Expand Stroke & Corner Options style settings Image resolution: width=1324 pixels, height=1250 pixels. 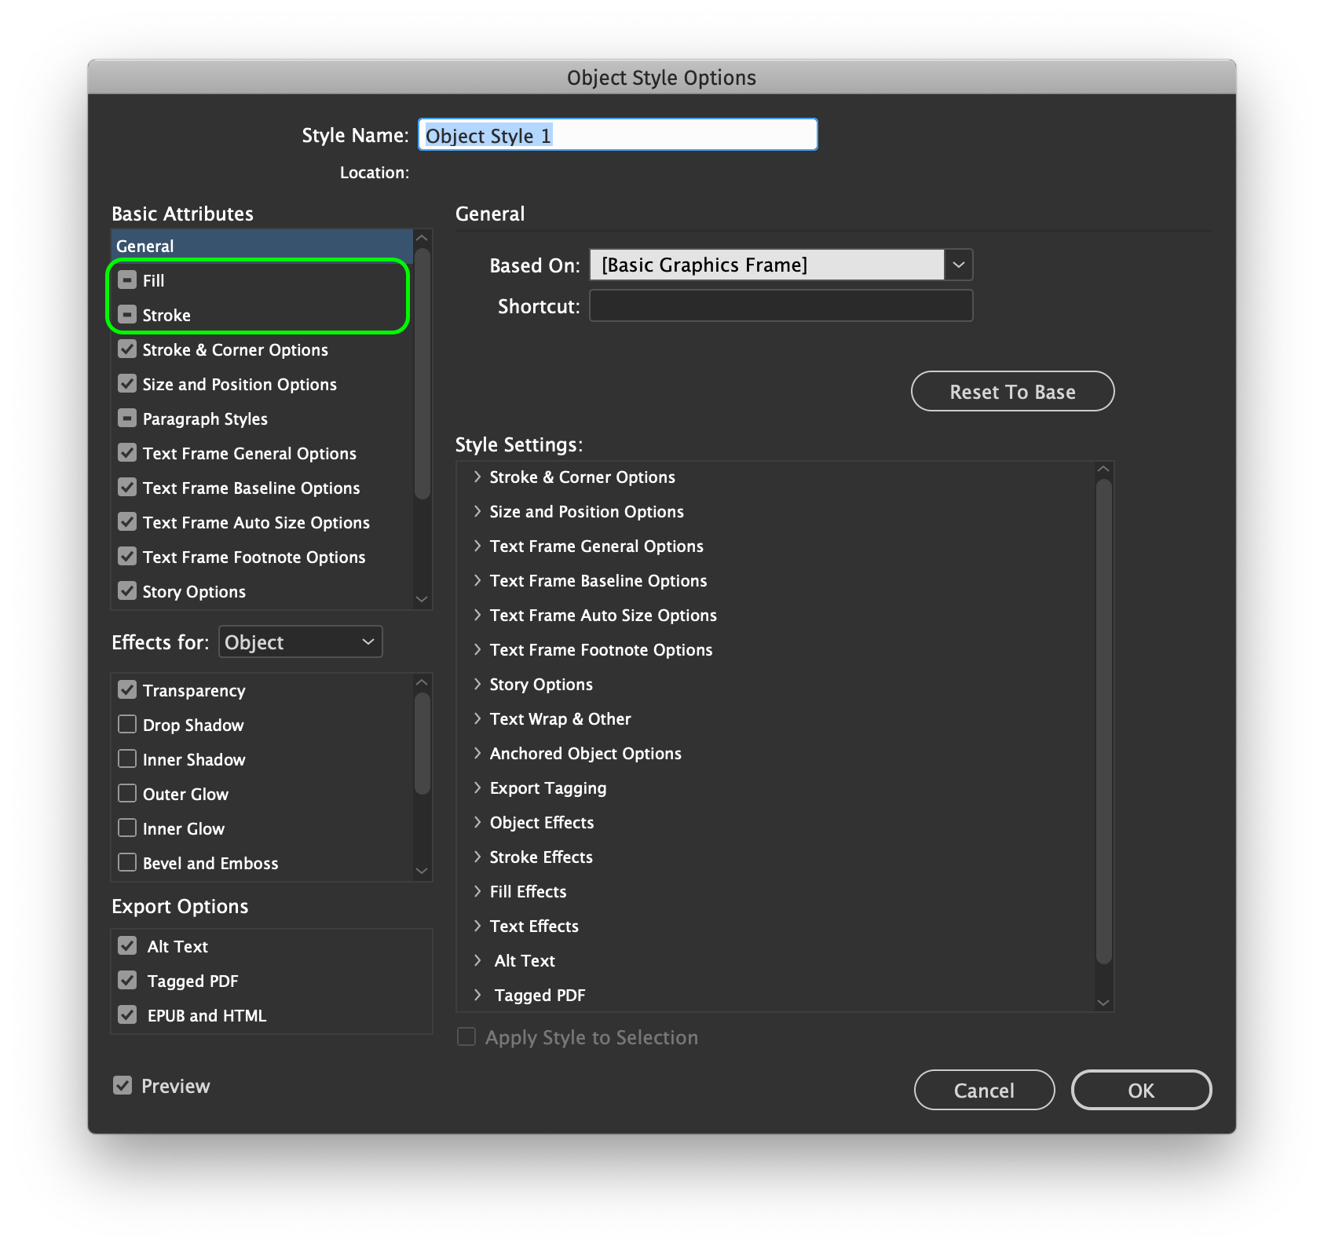click(477, 477)
